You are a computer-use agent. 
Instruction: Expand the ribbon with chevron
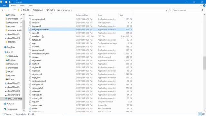click(x=201, y=5)
